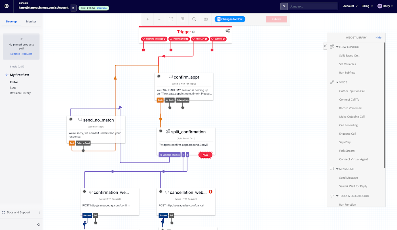Image resolution: width=397 pixels, height=230 pixels.
Task: Open the keyboard shortcuts icon
Action: coord(206,19)
